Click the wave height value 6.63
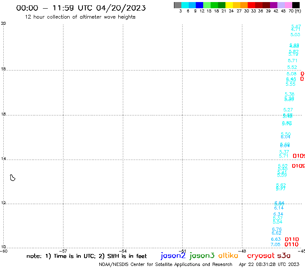 [276, 239]
